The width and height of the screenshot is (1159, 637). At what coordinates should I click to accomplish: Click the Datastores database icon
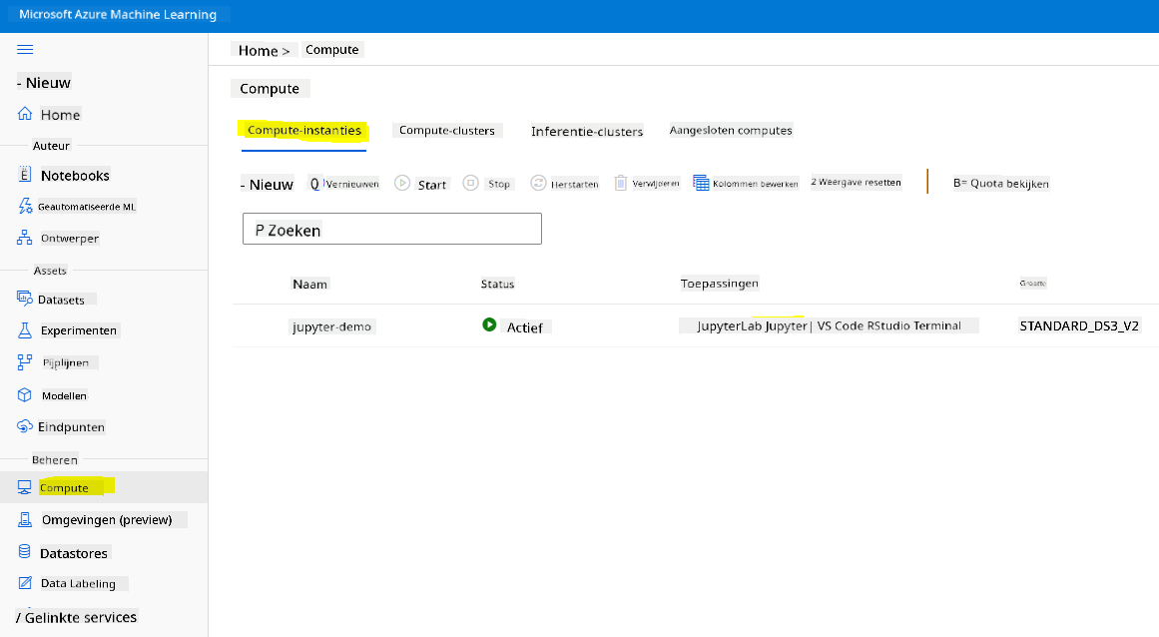pos(24,552)
